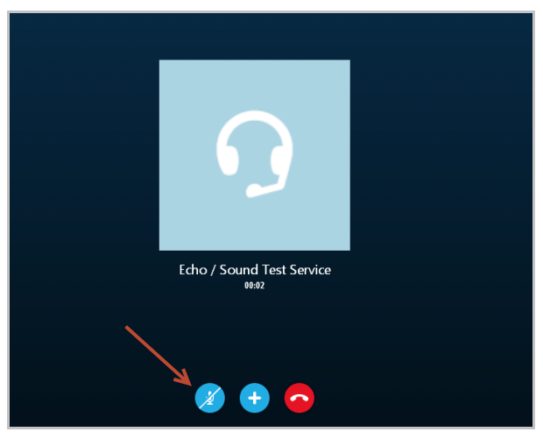Click the red phone handset icon
543x439 pixels.
300,398
